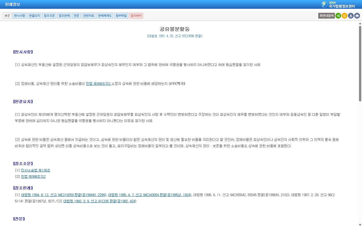Click the print icon

(357, 16)
